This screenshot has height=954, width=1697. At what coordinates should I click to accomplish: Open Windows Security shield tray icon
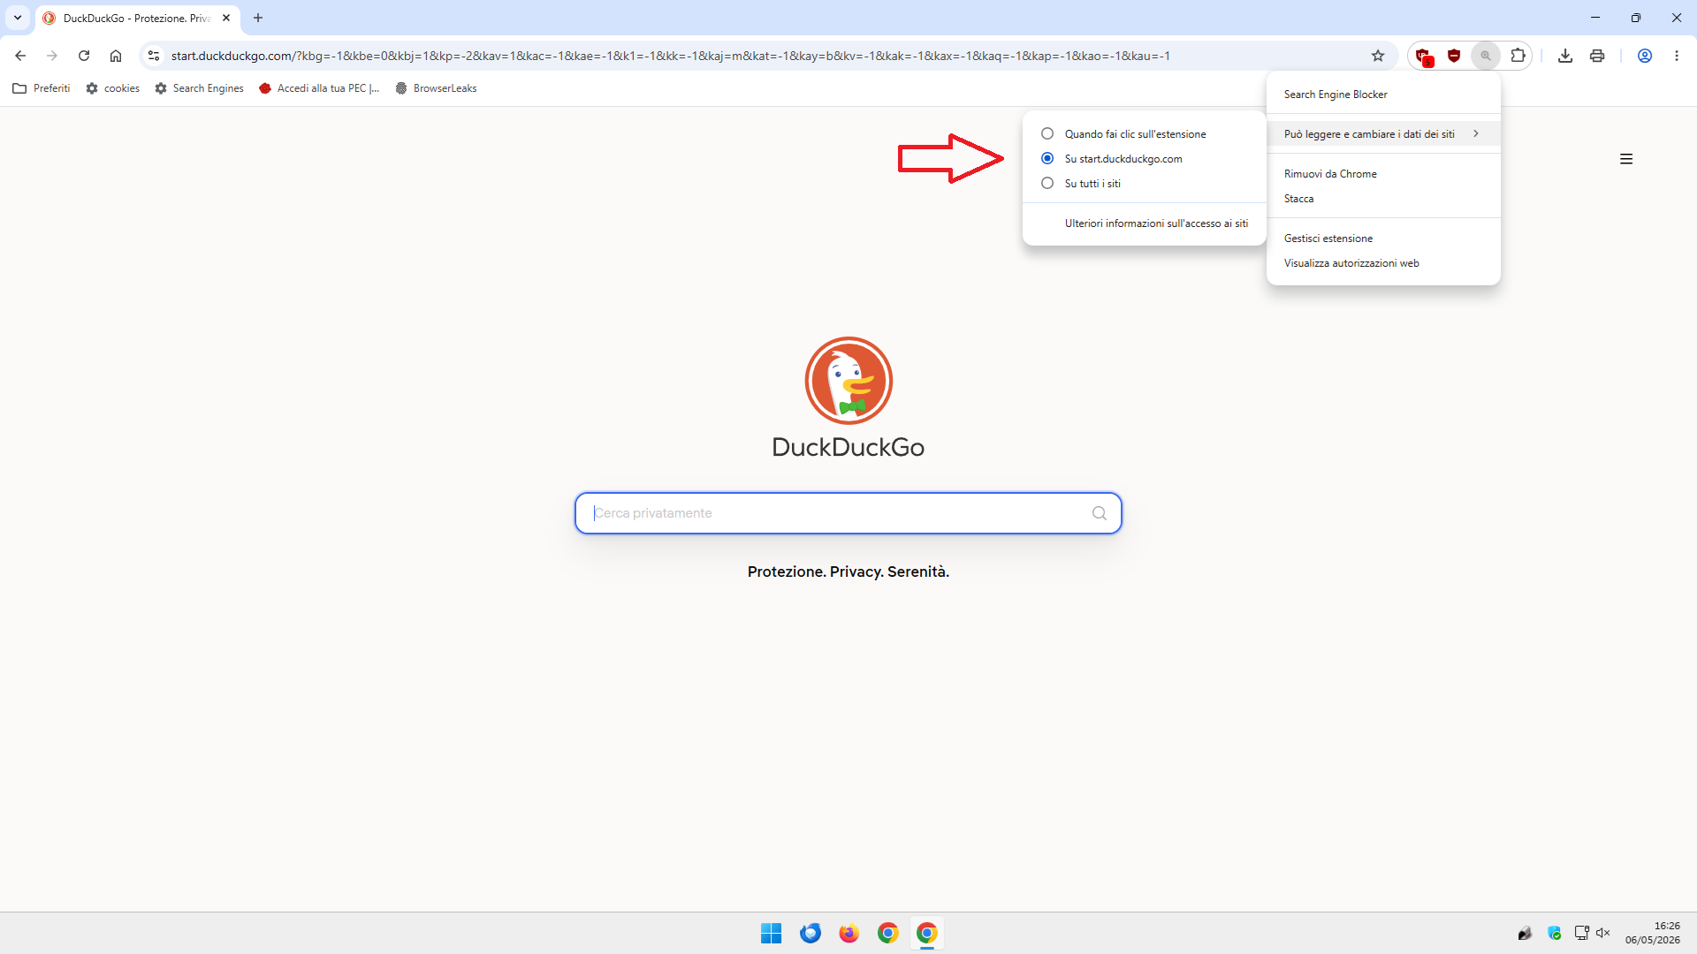[x=1555, y=933]
